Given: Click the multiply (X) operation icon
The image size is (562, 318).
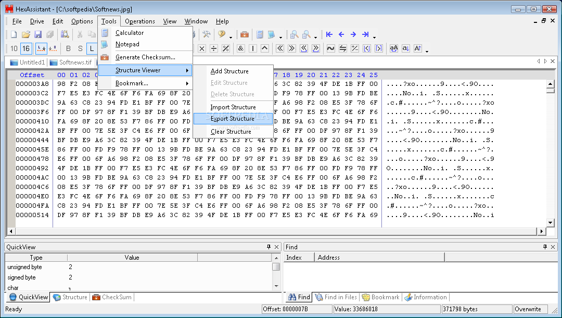Looking at the screenshot, I should [x=202, y=48].
